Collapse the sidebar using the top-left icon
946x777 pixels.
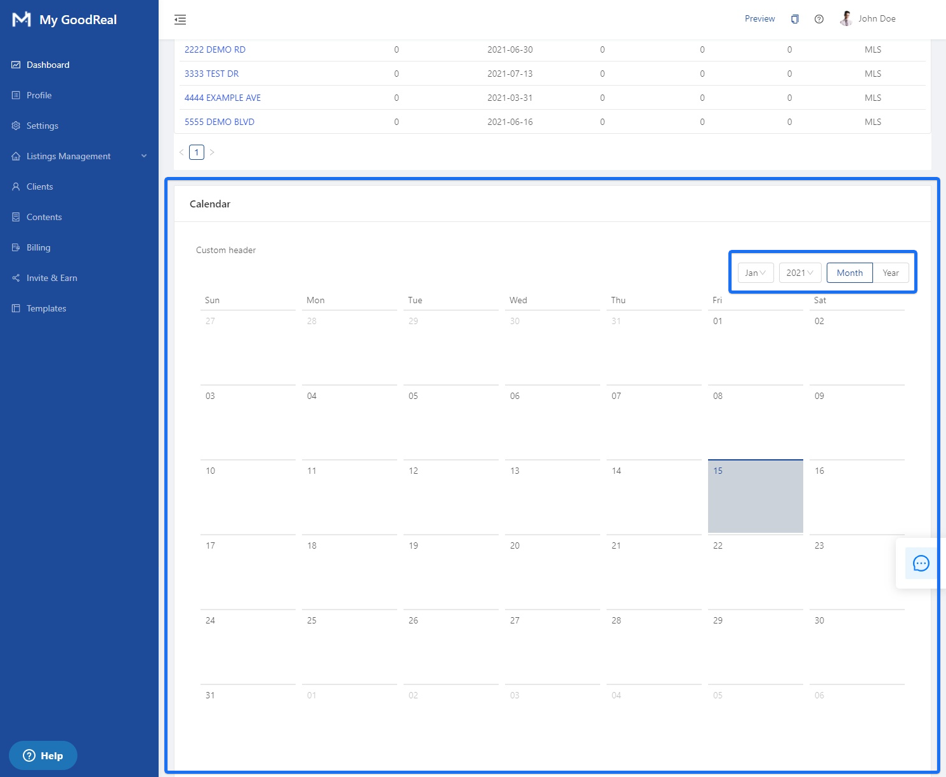click(x=180, y=20)
